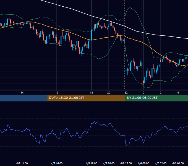Click the 4 hour label on price chart axis

point(178,93)
